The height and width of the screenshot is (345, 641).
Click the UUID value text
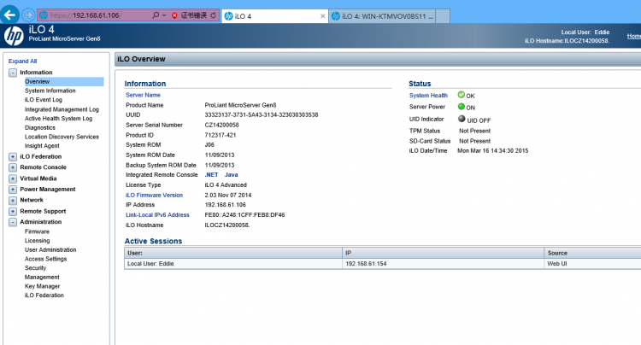tap(262, 114)
